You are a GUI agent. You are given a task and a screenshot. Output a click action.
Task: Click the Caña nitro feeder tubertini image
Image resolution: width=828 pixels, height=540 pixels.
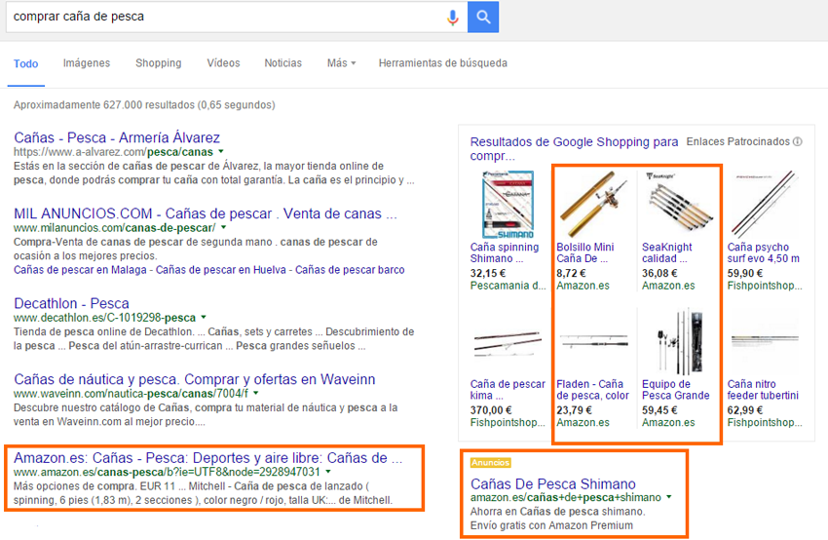(765, 340)
